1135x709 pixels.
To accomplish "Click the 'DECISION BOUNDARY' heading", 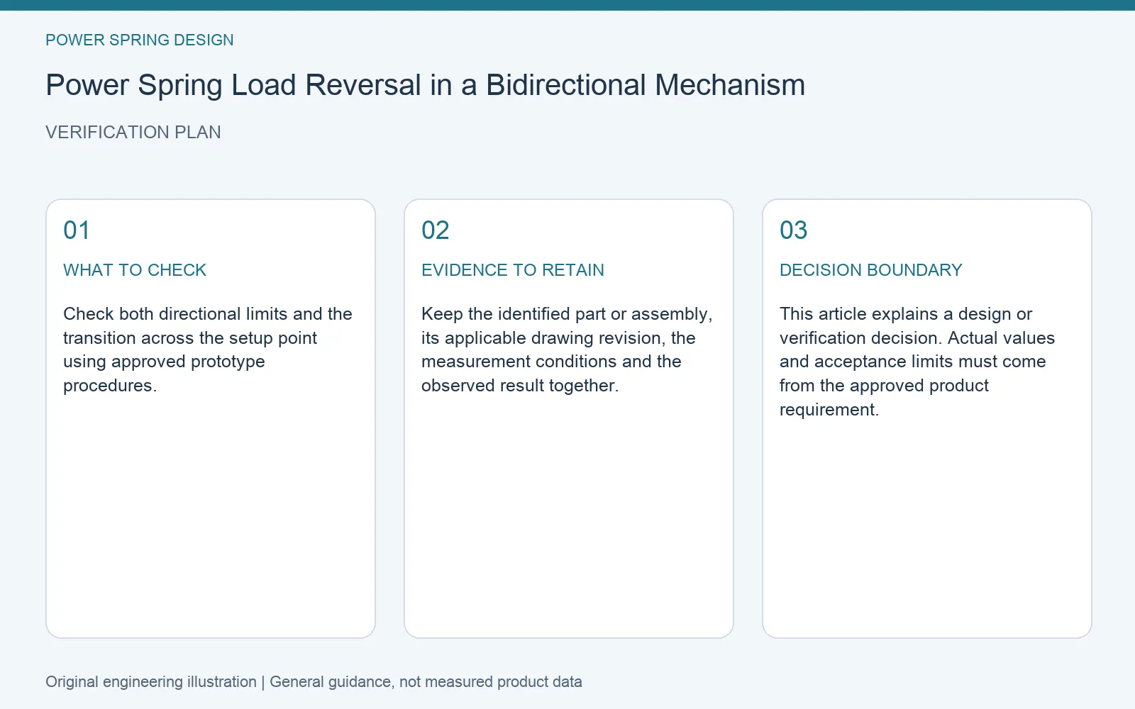I will [871, 270].
